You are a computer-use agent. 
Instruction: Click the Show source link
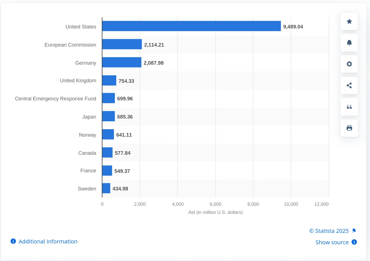(332, 242)
